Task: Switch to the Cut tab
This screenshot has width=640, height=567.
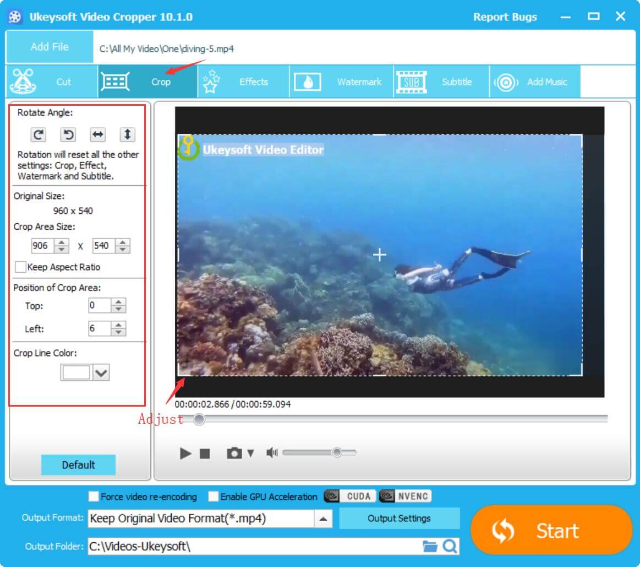Action: (x=52, y=82)
